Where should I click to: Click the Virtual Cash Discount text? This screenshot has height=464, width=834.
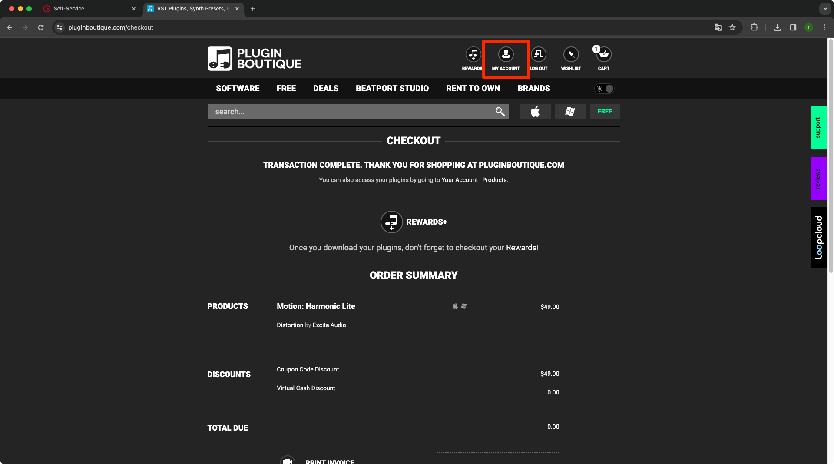pyautogui.click(x=306, y=388)
